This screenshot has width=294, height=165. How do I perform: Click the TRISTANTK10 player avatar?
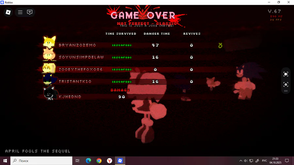click(50, 79)
